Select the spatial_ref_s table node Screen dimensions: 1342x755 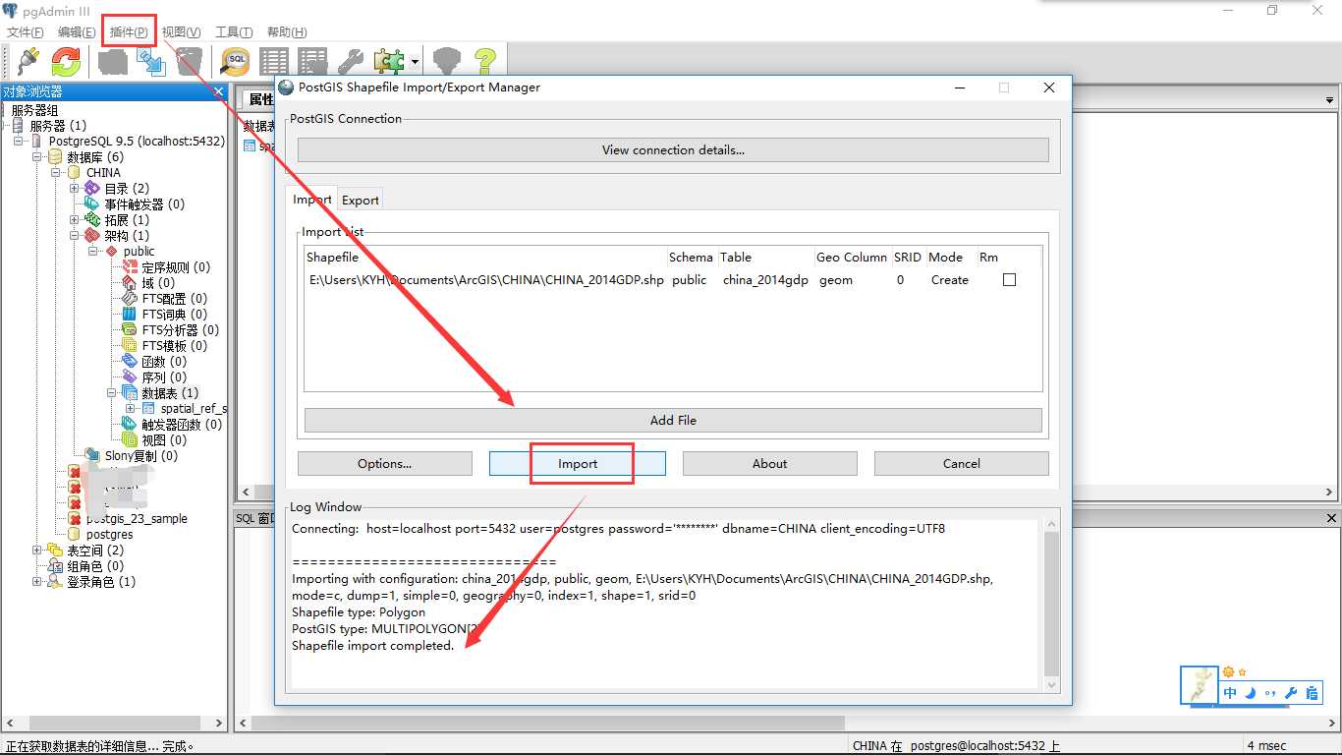pos(194,408)
